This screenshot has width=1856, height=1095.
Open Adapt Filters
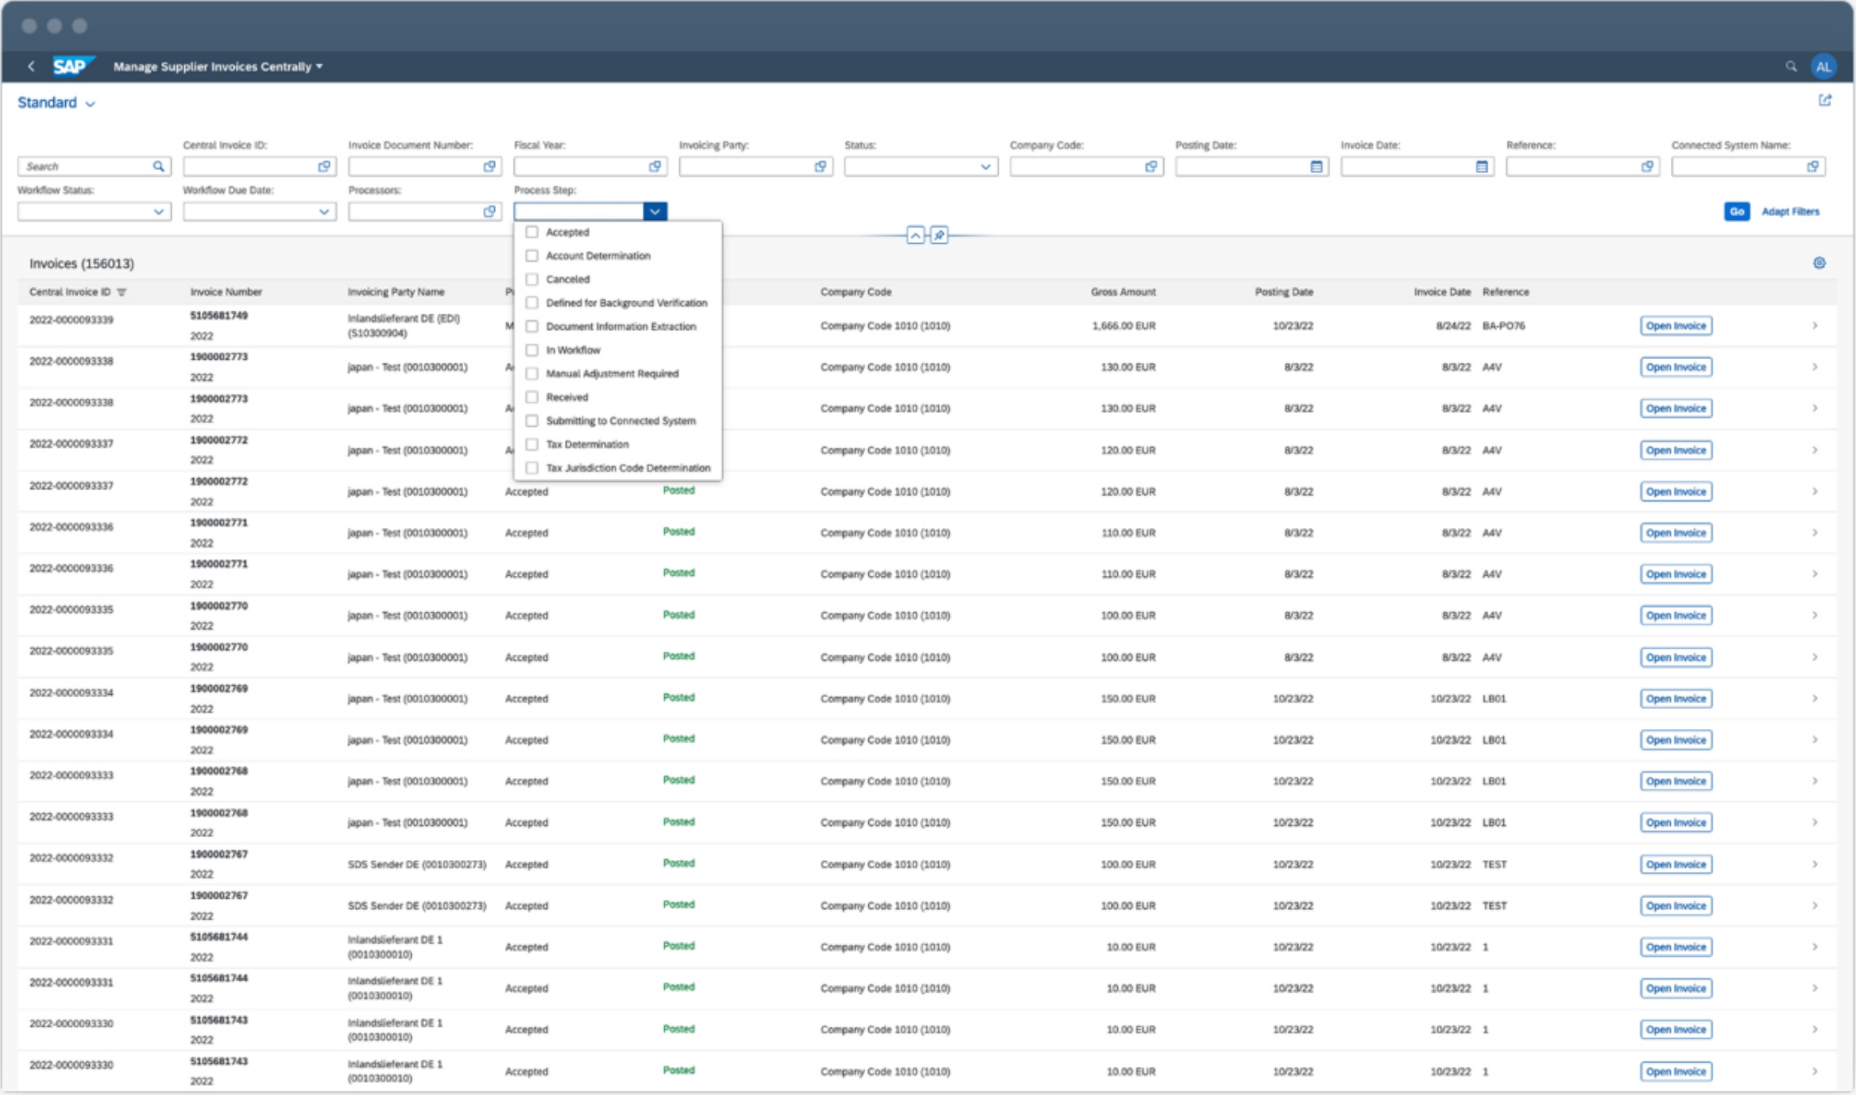(x=1790, y=212)
